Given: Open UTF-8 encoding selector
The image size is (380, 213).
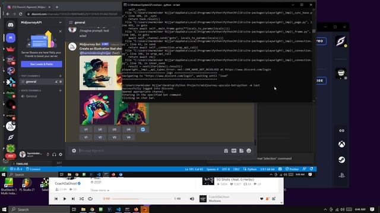Looking at the screenshot, I should click(x=226, y=169).
